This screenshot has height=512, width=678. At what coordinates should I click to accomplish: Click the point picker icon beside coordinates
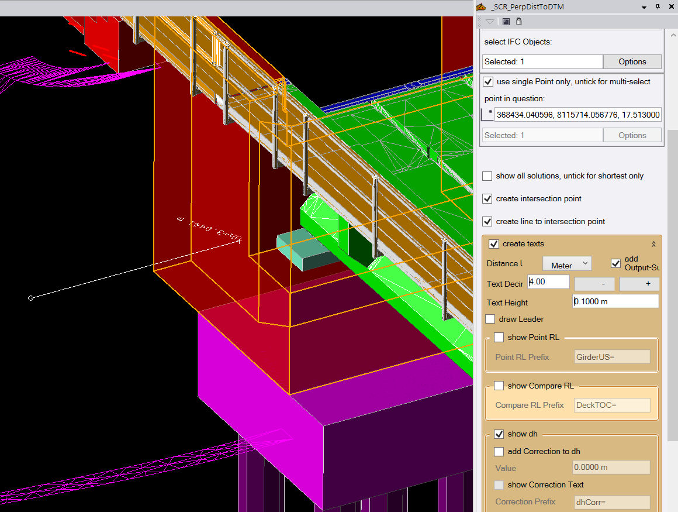[487, 115]
